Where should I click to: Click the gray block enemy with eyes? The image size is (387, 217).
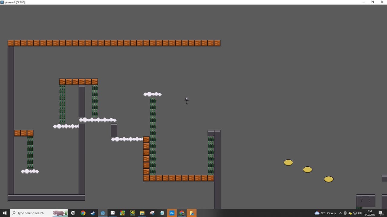(366, 201)
